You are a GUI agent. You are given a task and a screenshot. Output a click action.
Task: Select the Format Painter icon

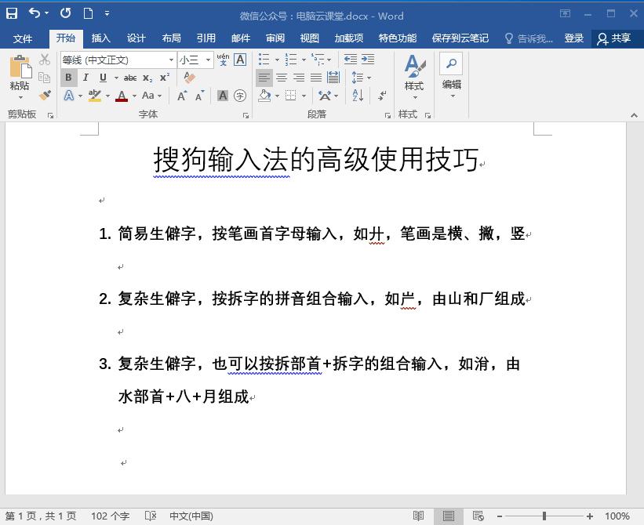(x=45, y=96)
